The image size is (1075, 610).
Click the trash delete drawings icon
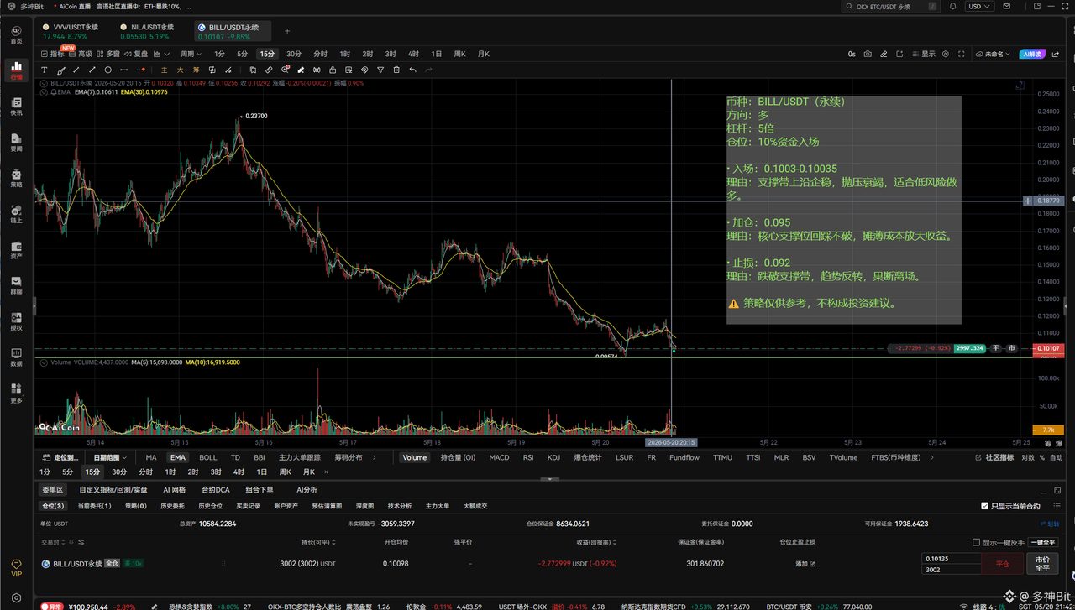[x=396, y=70]
